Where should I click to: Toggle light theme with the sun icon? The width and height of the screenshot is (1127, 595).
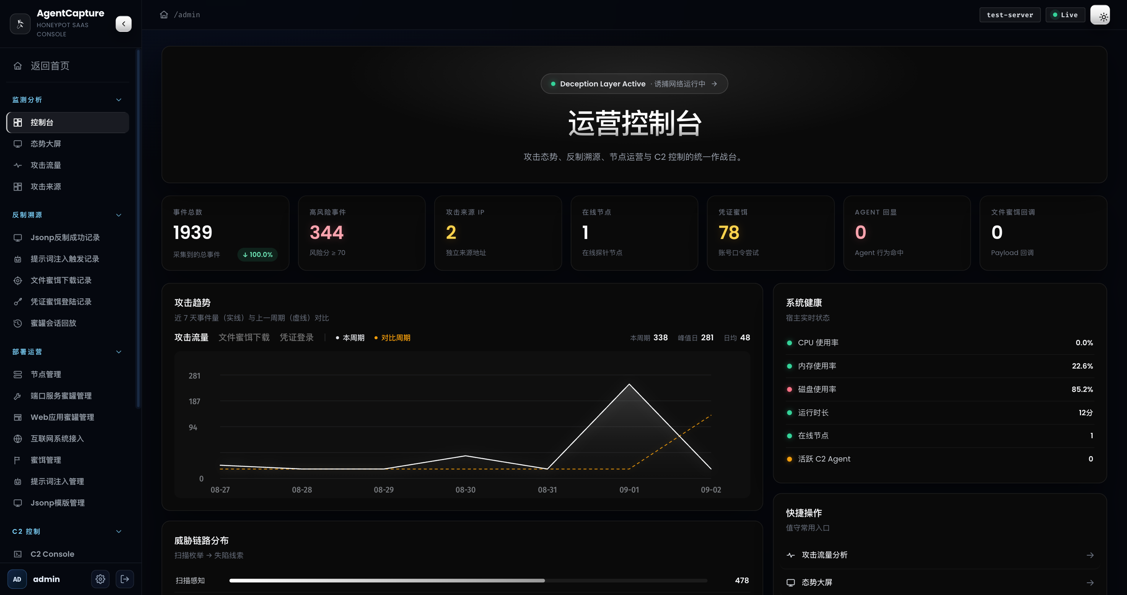(1100, 15)
